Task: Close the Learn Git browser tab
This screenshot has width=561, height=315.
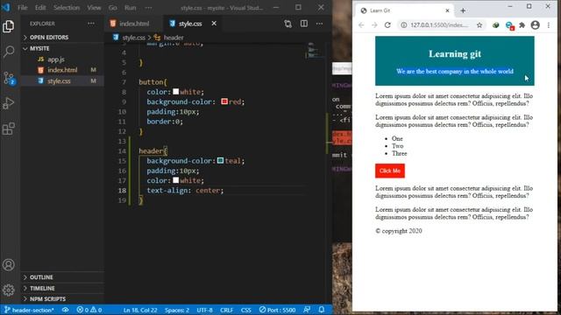Action: (x=447, y=10)
